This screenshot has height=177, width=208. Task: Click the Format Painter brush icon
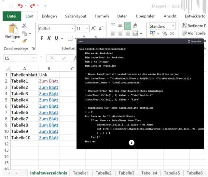point(24,40)
